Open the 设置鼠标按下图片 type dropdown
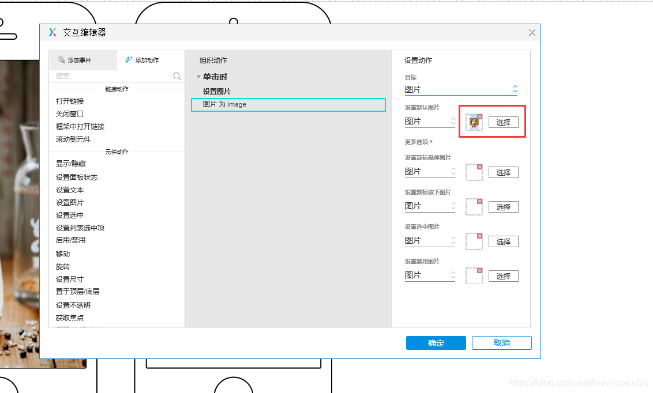This screenshot has height=393, width=653. coord(430,206)
